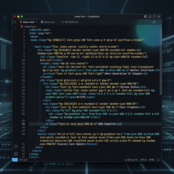The image size is (174, 174).
Task: Split the editor to the right
Action: [x=154, y=22]
